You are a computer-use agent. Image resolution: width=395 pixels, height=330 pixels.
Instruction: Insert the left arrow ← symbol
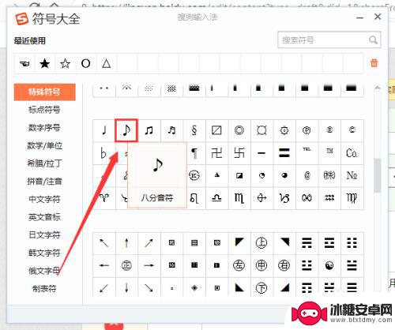click(x=104, y=265)
